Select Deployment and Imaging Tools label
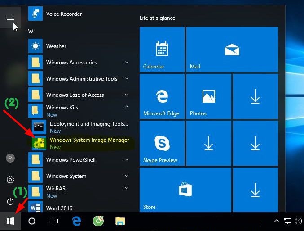304x231 pixels. coord(89,124)
